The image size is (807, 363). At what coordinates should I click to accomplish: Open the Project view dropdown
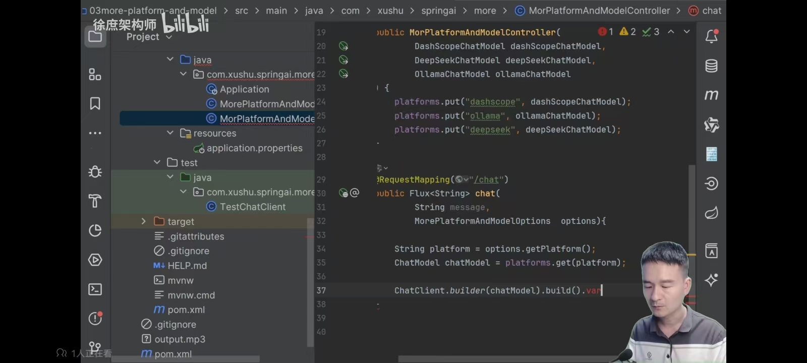[x=149, y=37]
